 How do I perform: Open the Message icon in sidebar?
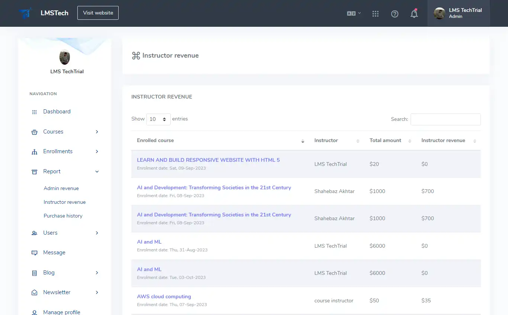[34, 253]
